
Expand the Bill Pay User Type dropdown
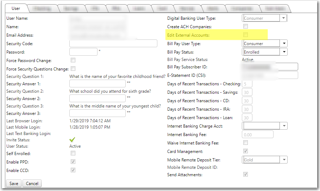pos(284,44)
